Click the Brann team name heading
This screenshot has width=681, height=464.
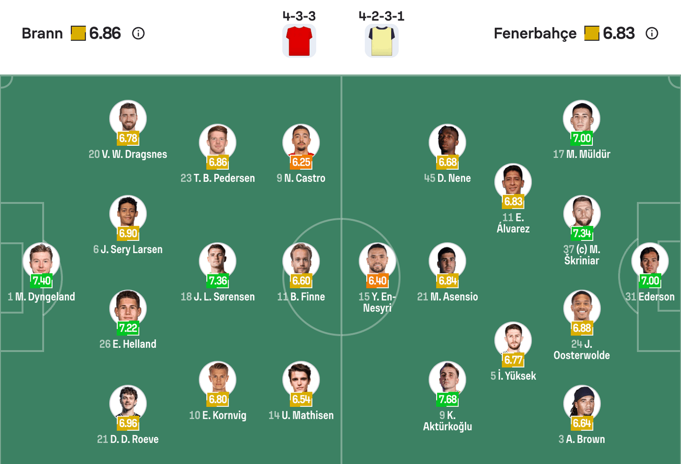[x=43, y=33]
